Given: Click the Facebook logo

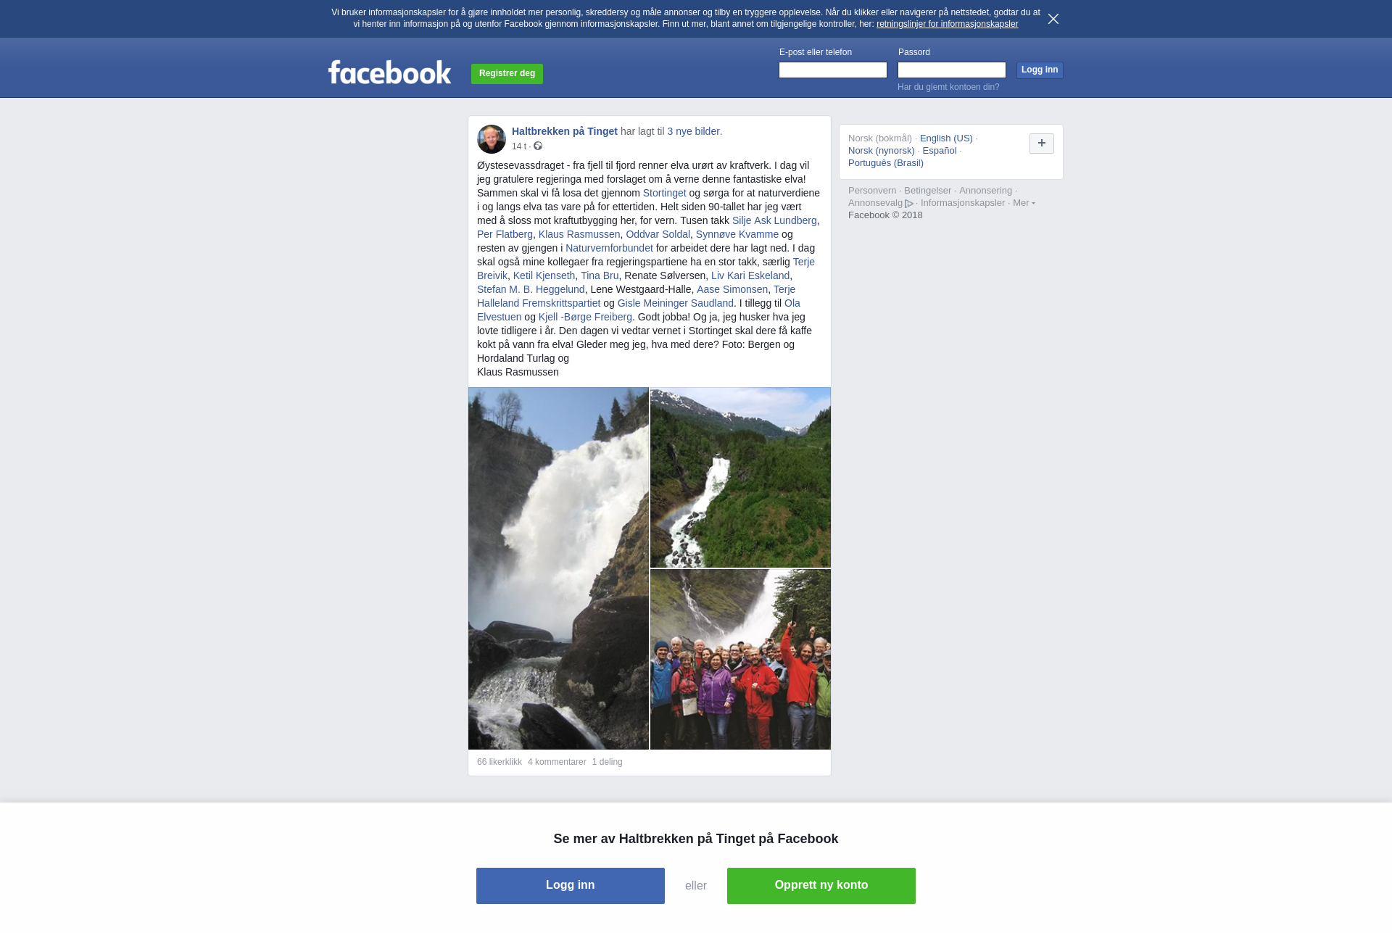Looking at the screenshot, I should tap(390, 72).
